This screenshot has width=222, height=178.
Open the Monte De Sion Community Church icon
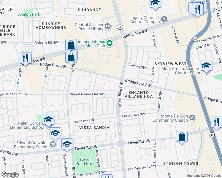pos(192,118)
